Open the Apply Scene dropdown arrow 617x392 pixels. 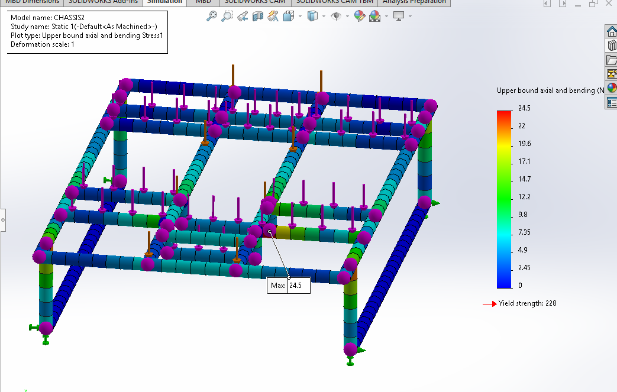(x=386, y=16)
